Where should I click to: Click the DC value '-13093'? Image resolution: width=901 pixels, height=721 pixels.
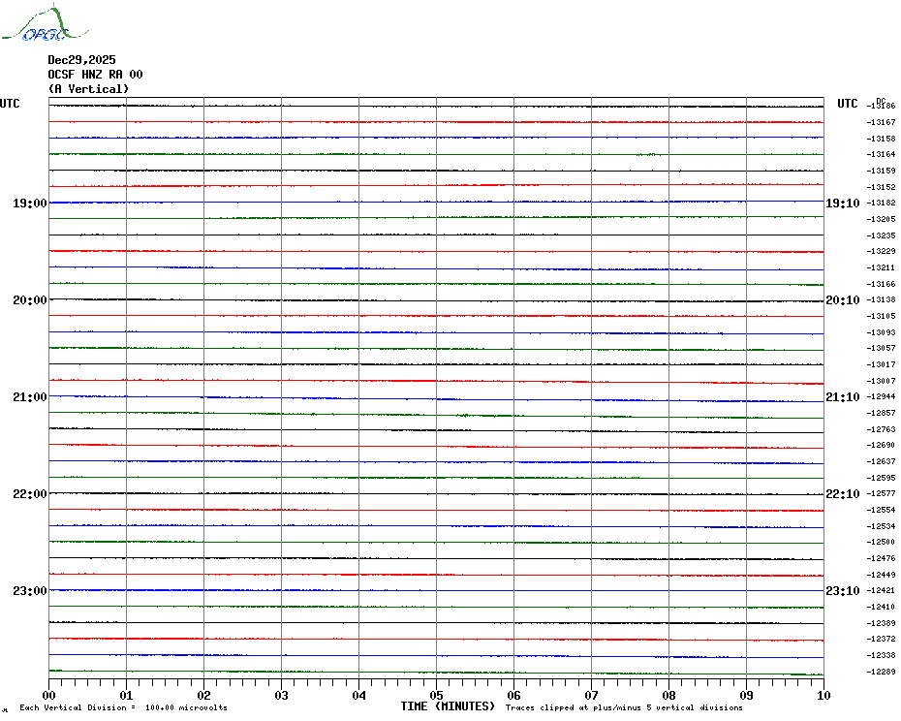(x=881, y=332)
